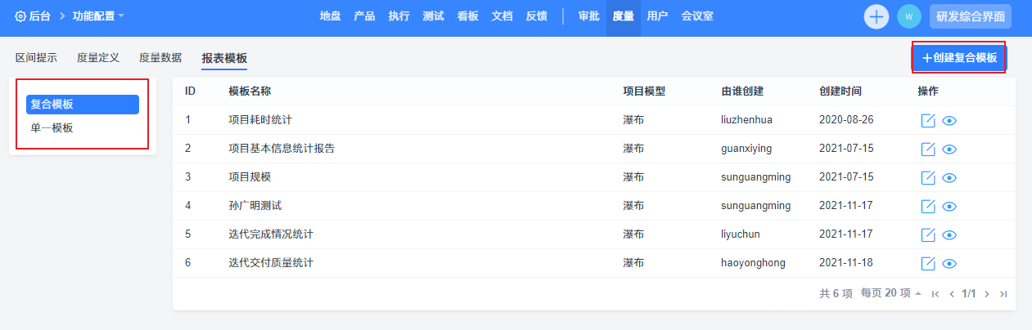1032x330 pixels.
Task: Go to next page chevron
Action: click(x=987, y=294)
